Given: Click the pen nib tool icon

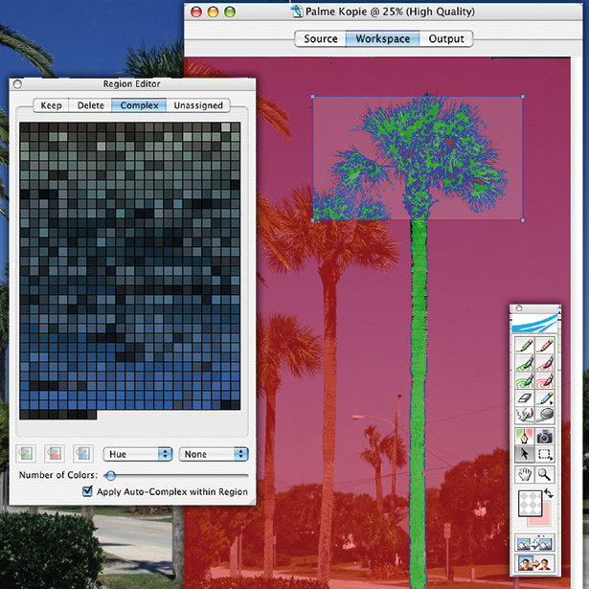Looking at the screenshot, I should [524, 435].
